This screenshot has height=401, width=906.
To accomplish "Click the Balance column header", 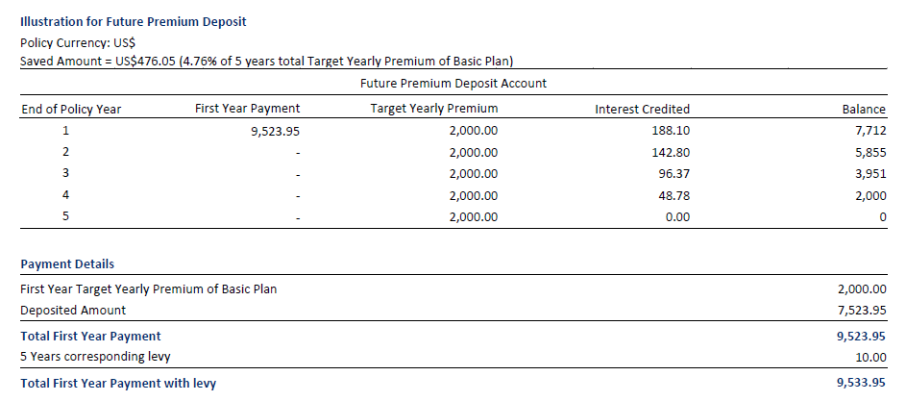I will coord(863,109).
